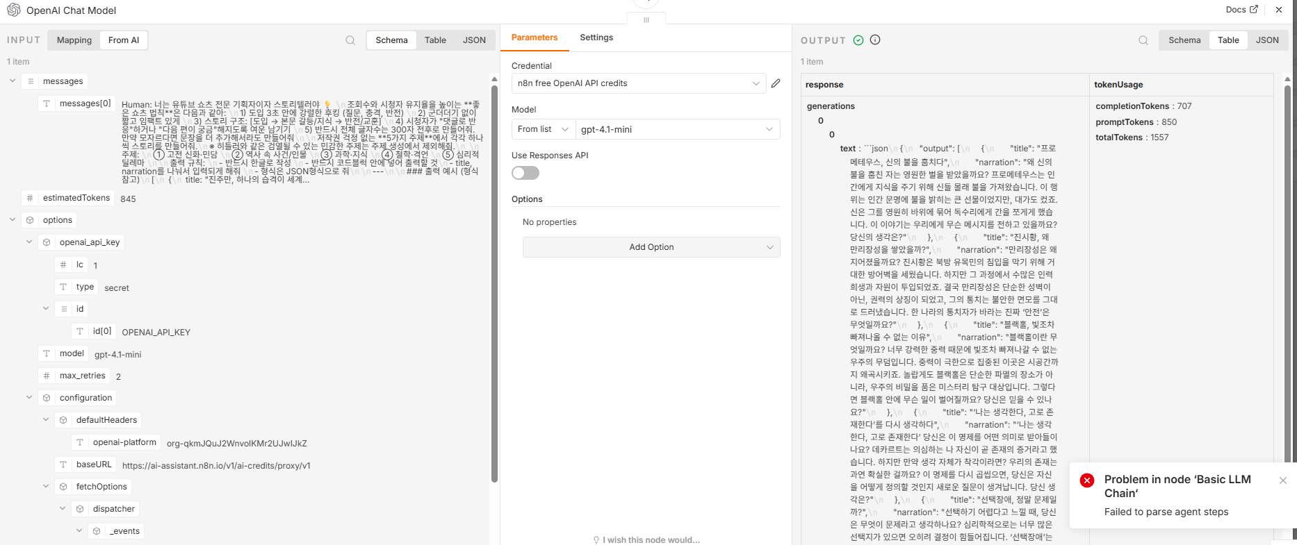Image resolution: width=1297 pixels, height=545 pixels.
Task: Click the dispatcher object cube icon
Action: pos(80,509)
